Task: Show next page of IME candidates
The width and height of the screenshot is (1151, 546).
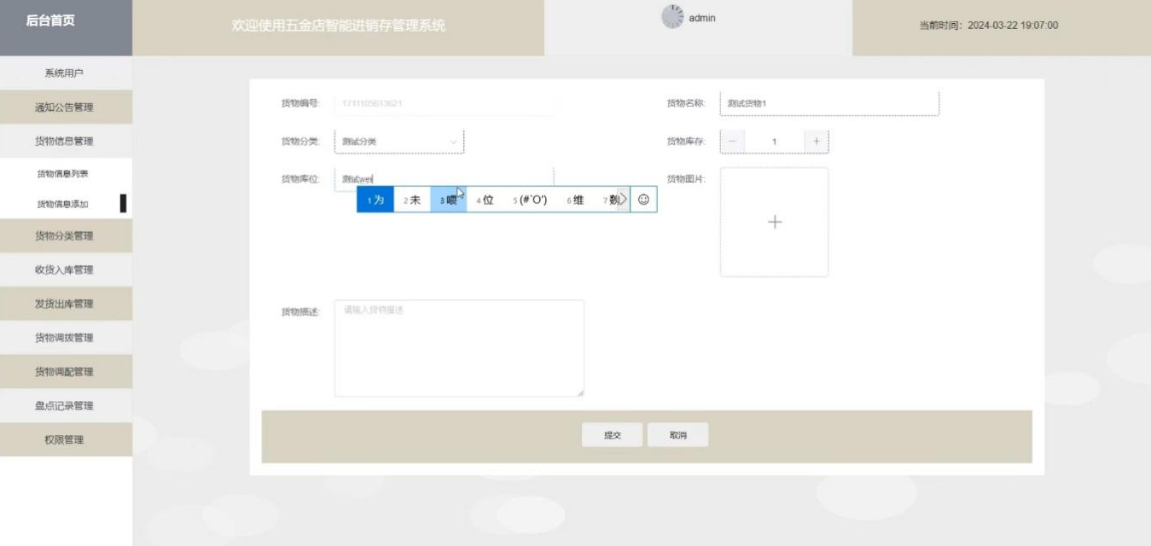Action: [623, 199]
